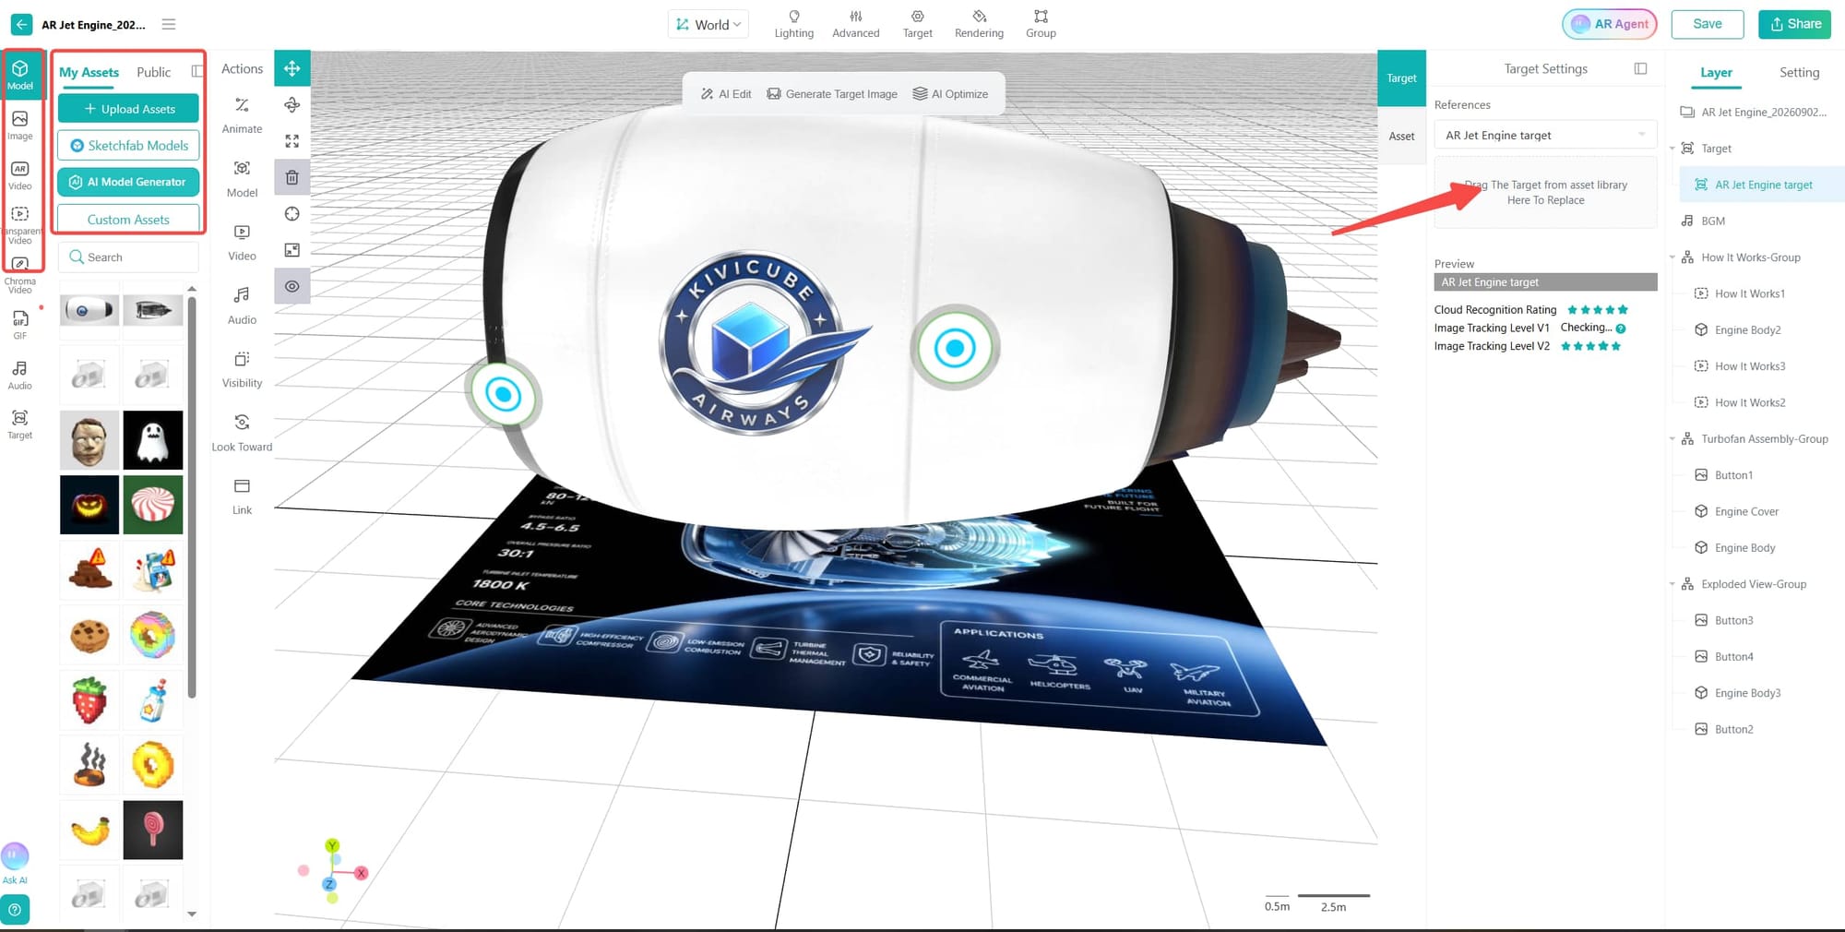This screenshot has height=932, width=1845.
Task: Switch to the Setting tab
Action: 1799,72
